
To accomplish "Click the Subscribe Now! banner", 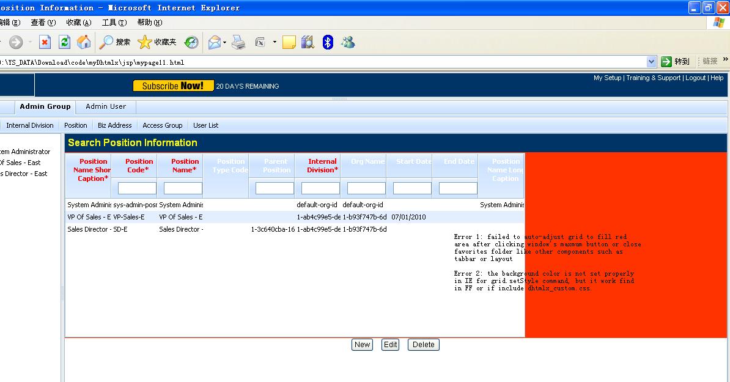I will pos(173,86).
